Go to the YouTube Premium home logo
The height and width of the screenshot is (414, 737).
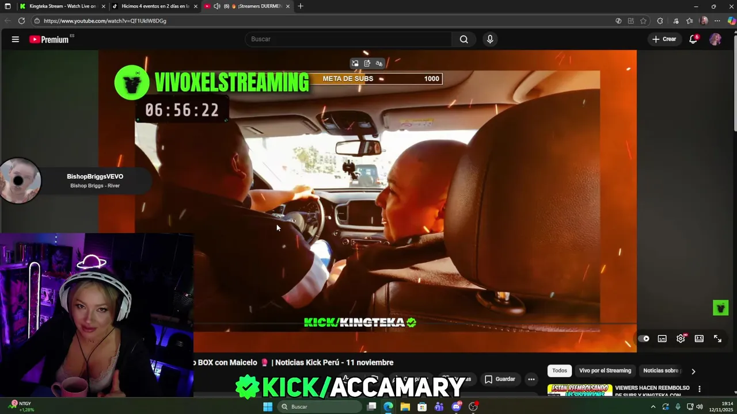click(50, 39)
